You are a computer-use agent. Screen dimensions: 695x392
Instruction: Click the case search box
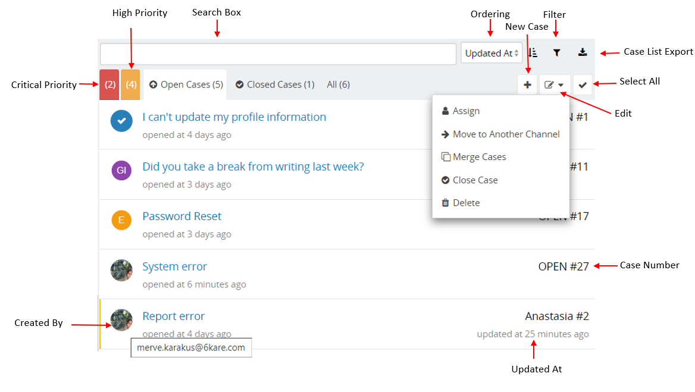pyautogui.click(x=278, y=54)
